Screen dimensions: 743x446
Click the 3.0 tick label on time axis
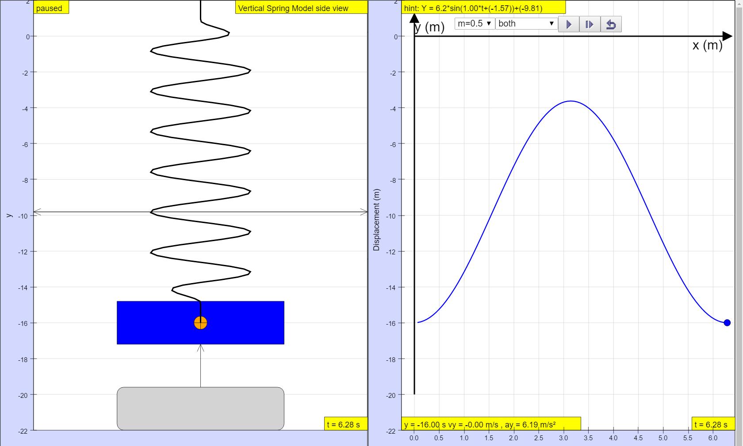[x=563, y=438]
